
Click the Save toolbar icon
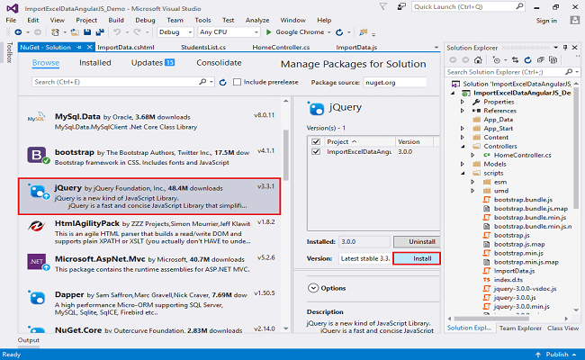pyautogui.click(x=87, y=32)
